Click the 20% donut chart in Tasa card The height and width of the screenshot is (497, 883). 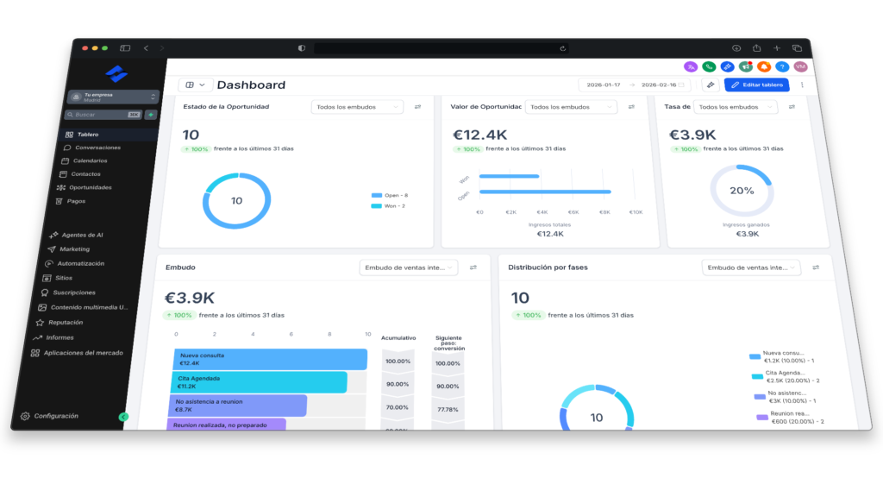coord(742,190)
